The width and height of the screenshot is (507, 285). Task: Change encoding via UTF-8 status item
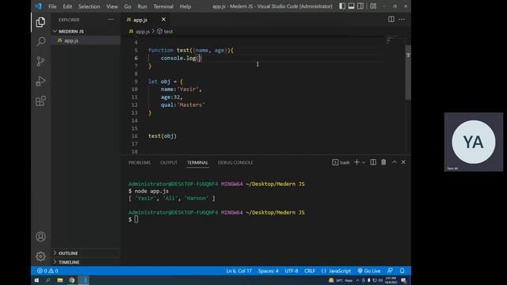pyautogui.click(x=292, y=271)
